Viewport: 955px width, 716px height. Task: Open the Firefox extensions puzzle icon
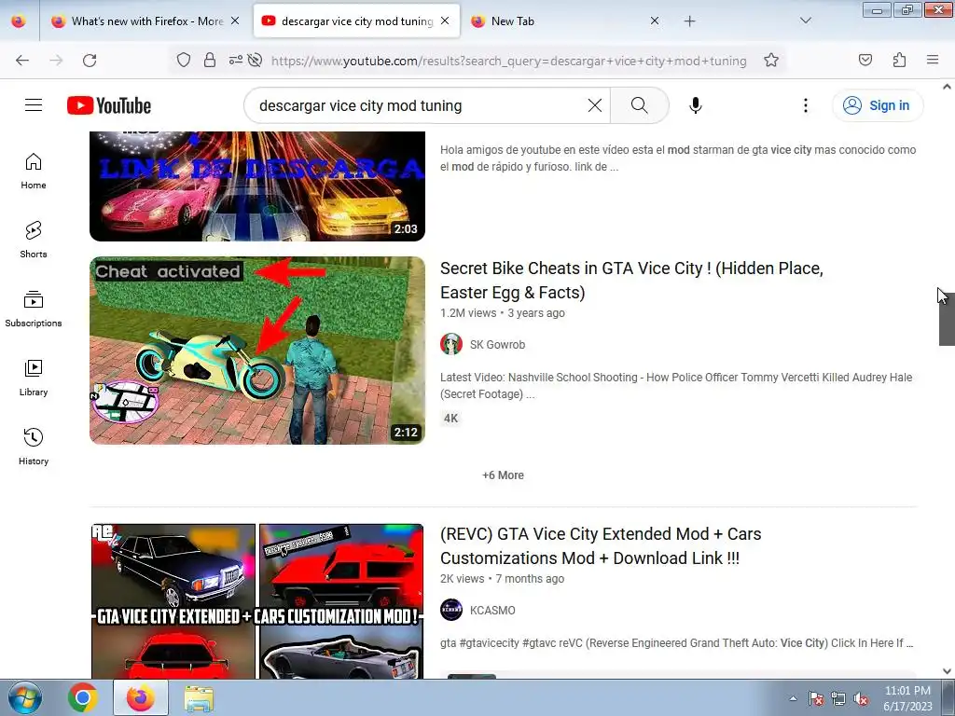(899, 60)
